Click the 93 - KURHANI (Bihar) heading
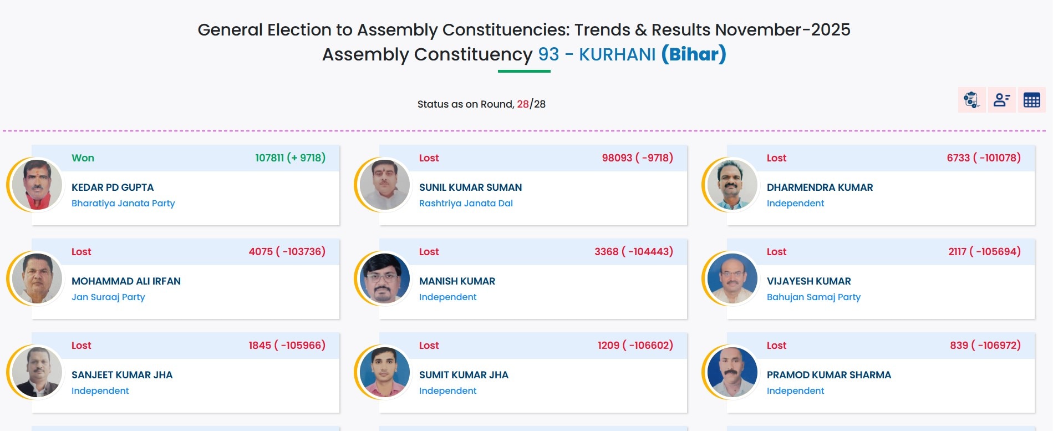Viewport: 1053px width, 431px height. click(x=632, y=54)
